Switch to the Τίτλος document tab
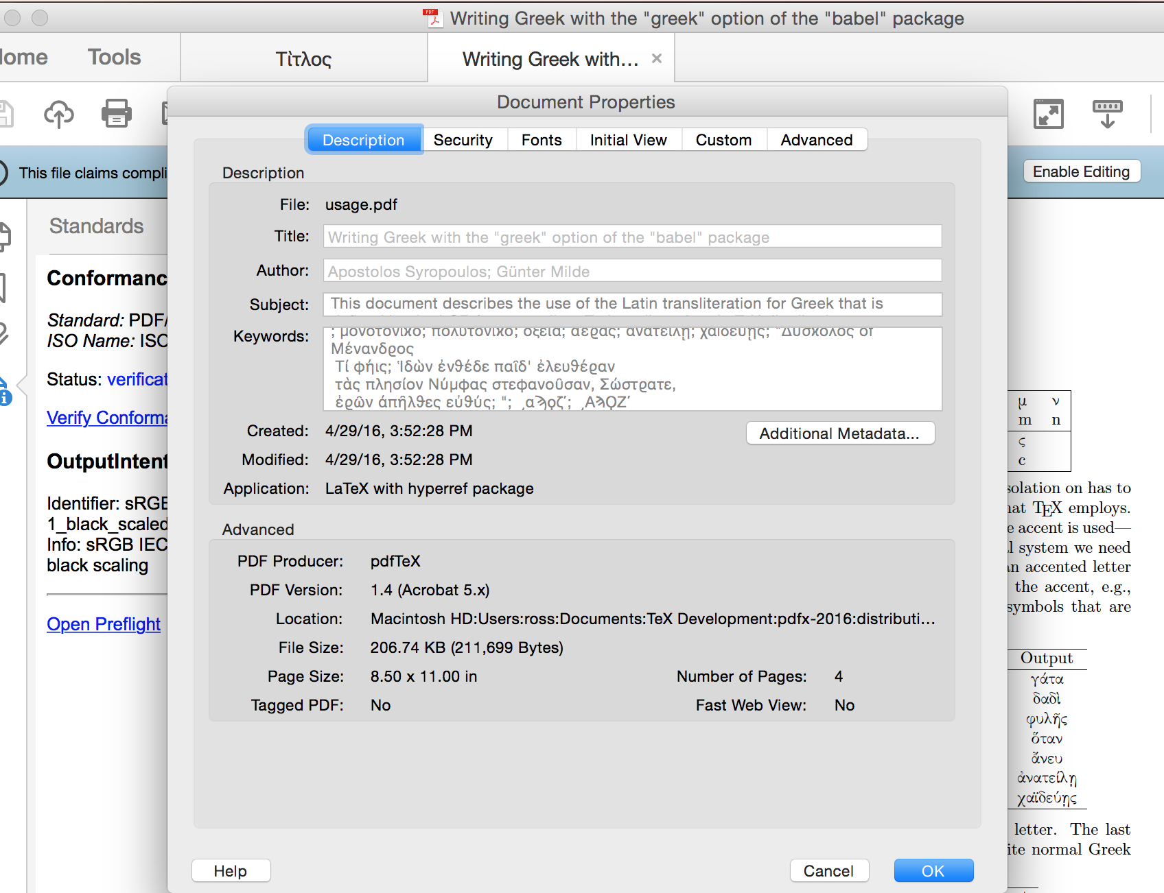 point(303,59)
